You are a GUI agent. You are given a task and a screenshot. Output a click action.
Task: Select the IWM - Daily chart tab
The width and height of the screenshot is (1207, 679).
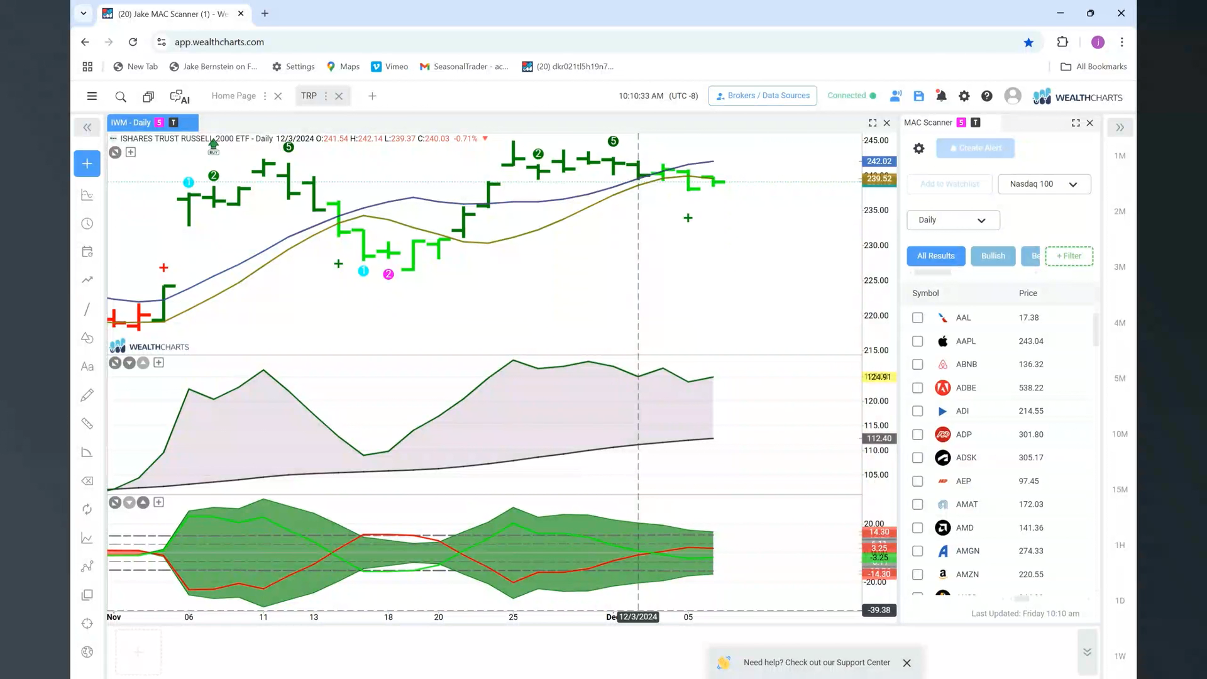[x=153, y=123]
